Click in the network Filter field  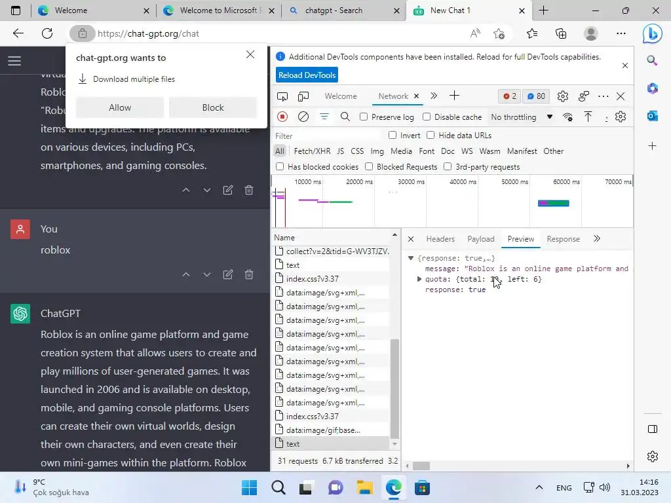(328, 136)
